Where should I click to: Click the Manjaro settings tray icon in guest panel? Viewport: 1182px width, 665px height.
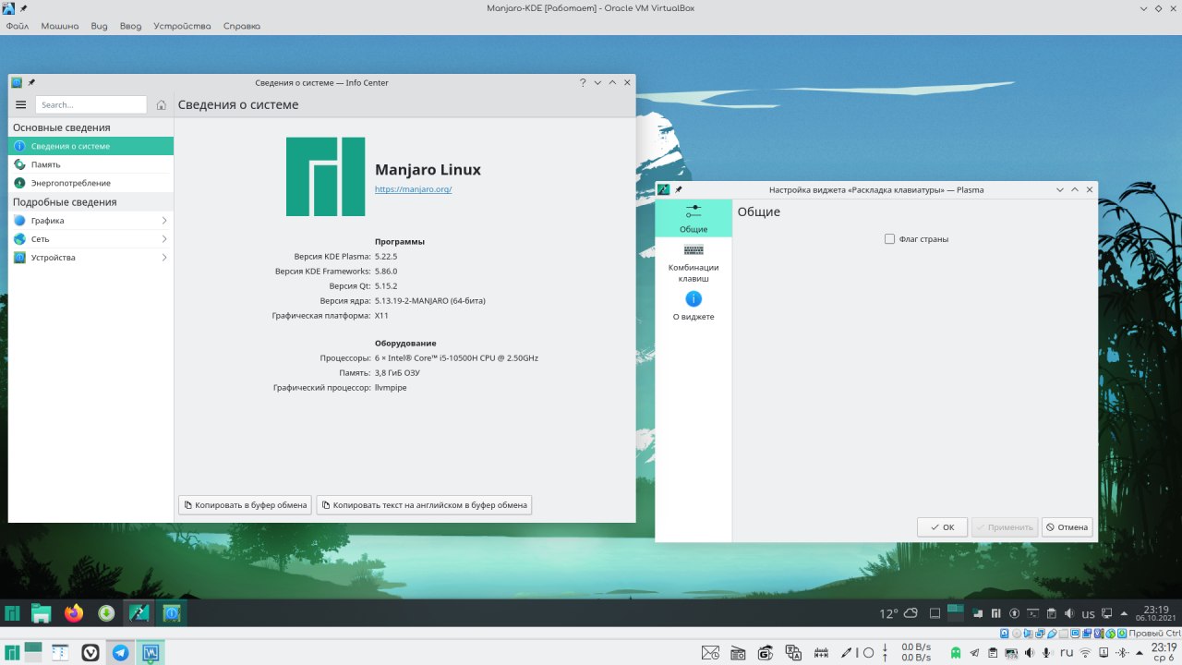[x=995, y=613]
